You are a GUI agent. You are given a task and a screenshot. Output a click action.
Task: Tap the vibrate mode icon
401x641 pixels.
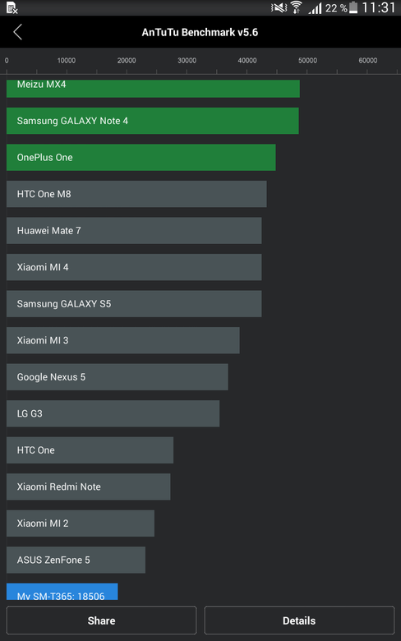tap(279, 7)
